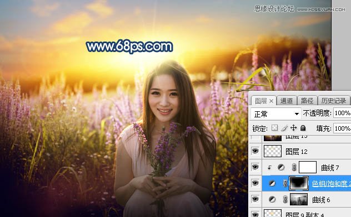The height and width of the screenshot is (217, 351).
Task: Click the 不透明度 opacity value field
Action: [x=342, y=113]
